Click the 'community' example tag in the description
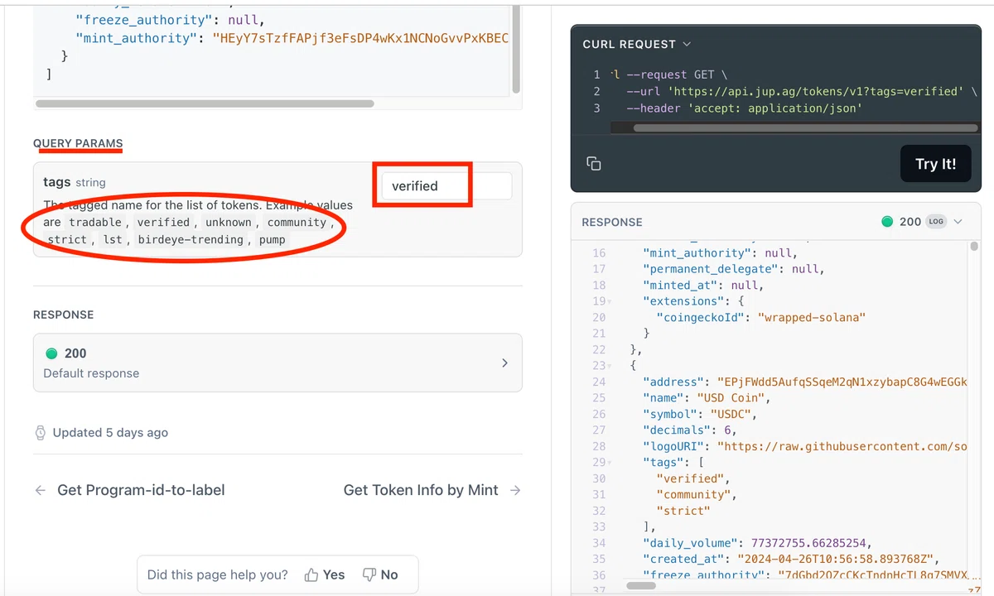Screen dimensions: 994x596 pyautogui.click(x=297, y=222)
